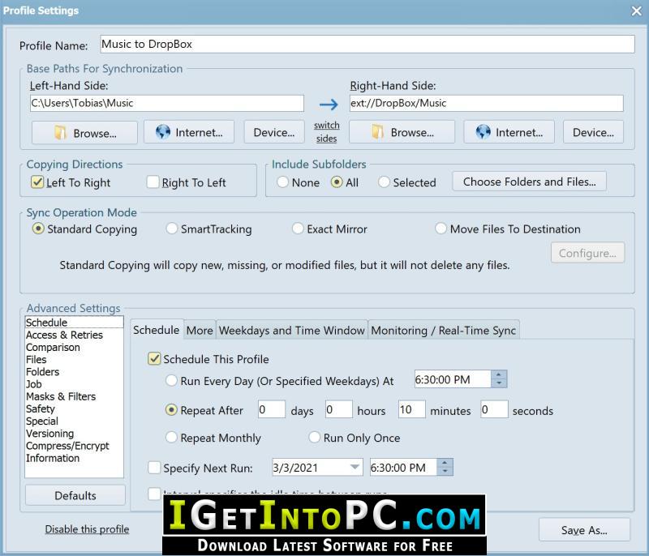649x556 pixels.
Task: Toggle Left To Right checkbox
Action: (x=37, y=182)
